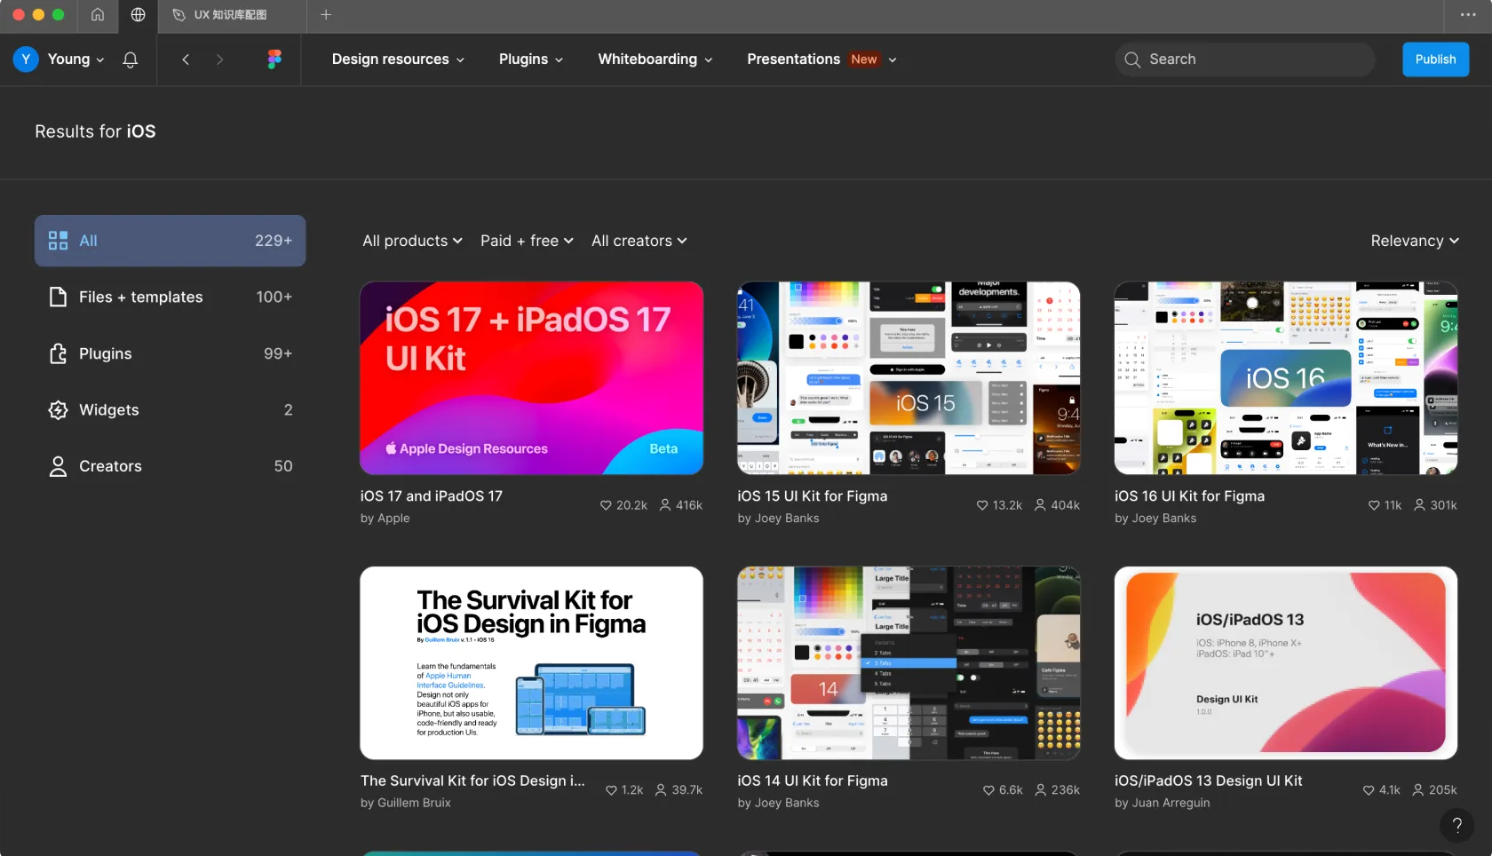Click the Figma logo icon
Image resolution: width=1492 pixels, height=856 pixels.
(x=274, y=59)
